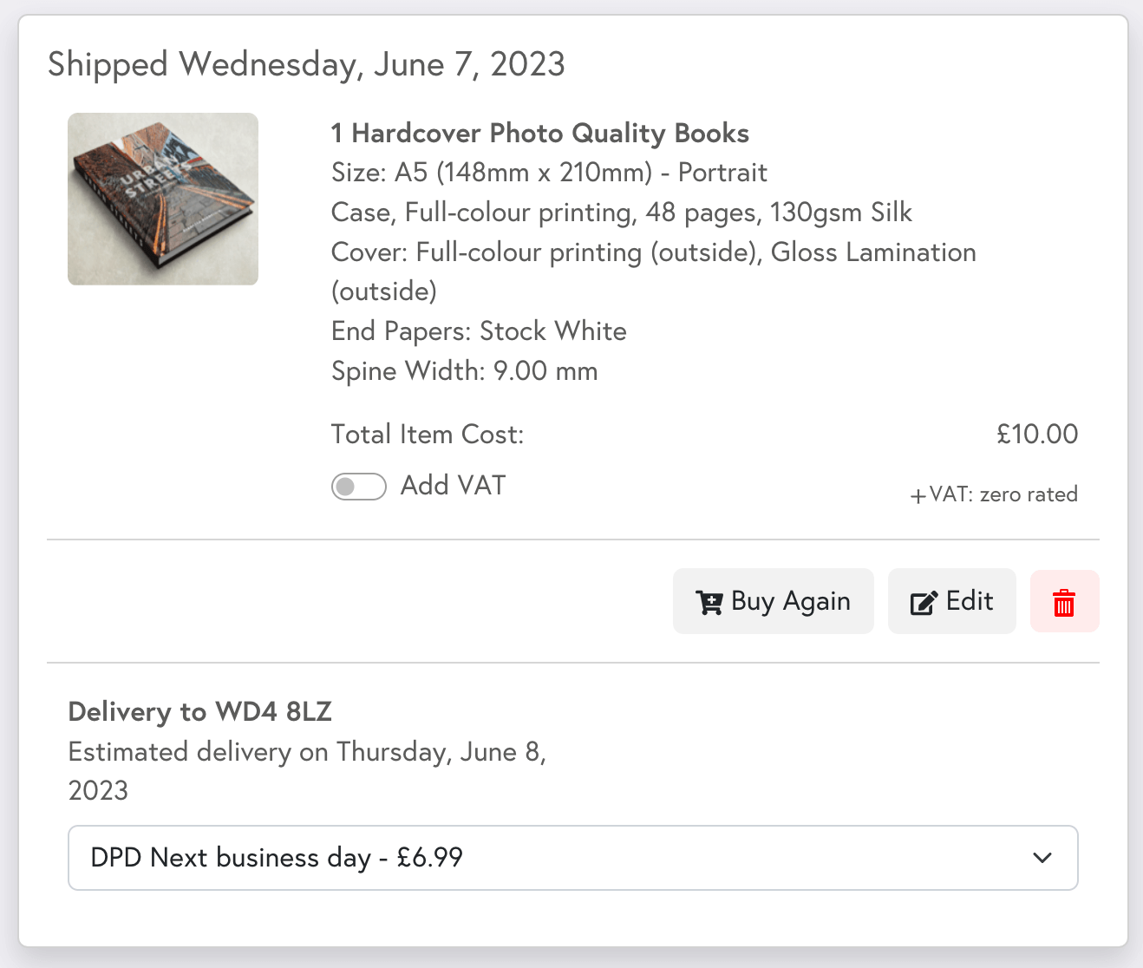Click the Delivery to WD4 8LZ heading
Image resolution: width=1143 pixels, height=968 pixels.
[200, 712]
